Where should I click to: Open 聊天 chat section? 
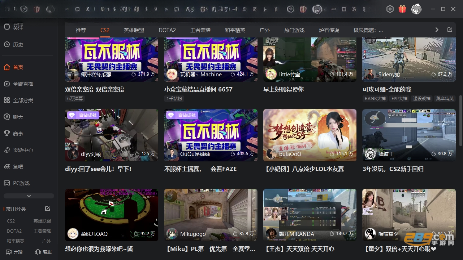click(x=14, y=117)
